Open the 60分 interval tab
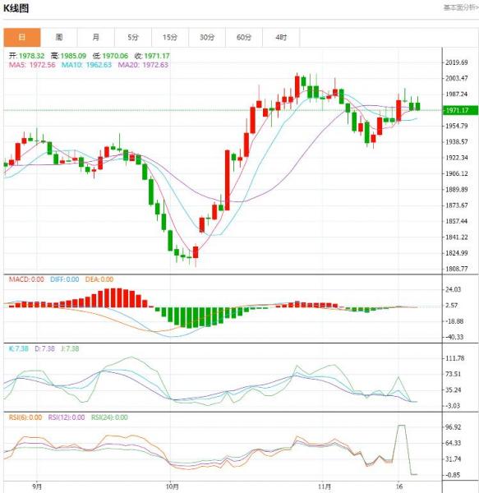The height and width of the screenshot is (493, 479). click(244, 38)
